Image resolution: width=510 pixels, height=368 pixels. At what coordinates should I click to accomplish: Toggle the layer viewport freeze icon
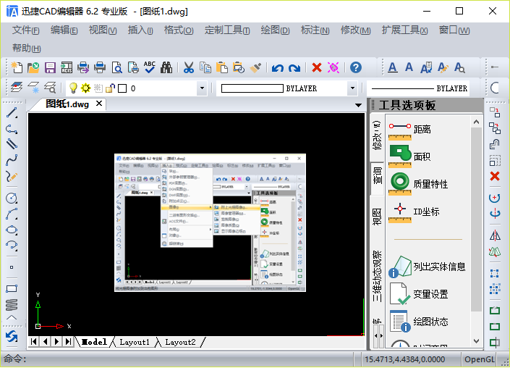point(98,88)
